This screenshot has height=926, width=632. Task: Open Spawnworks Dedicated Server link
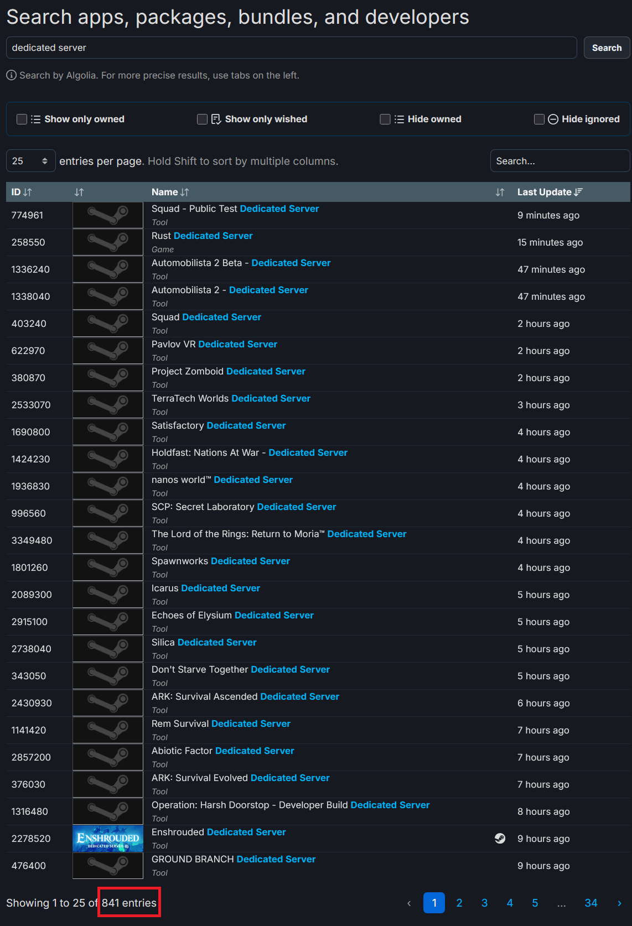click(221, 561)
